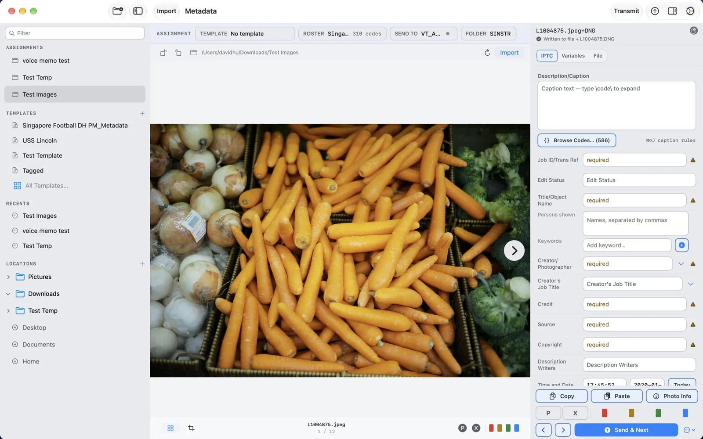This screenshot has width=703, height=439.
Task: Apply the red color label in metadata panel
Action: 605,413
